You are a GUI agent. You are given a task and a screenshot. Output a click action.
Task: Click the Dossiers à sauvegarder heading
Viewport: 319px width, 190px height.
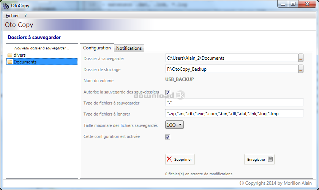coord(34,38)
